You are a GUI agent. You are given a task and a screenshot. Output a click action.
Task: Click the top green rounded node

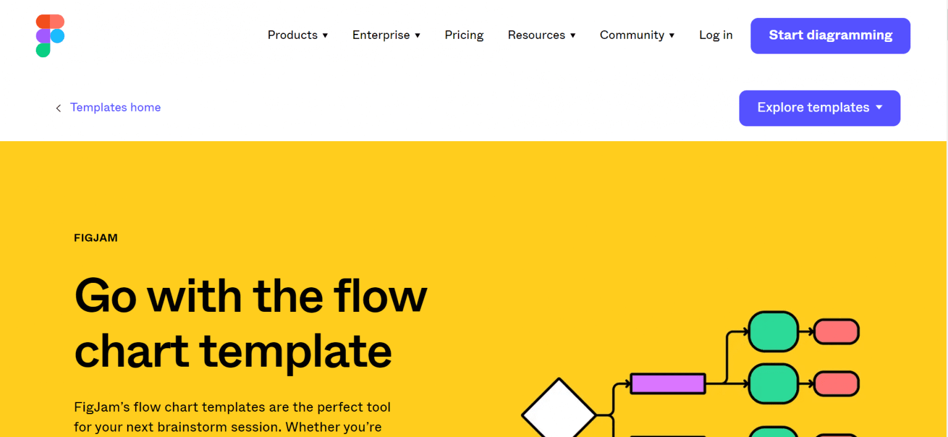pyautogui.click(x=773, y=331)
